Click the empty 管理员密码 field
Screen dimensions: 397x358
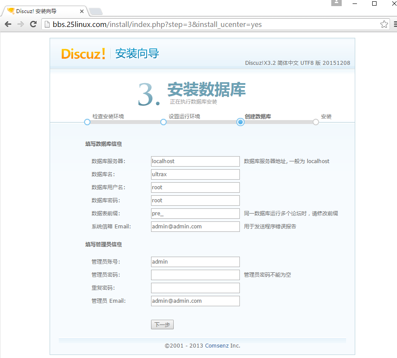click(195, 275)
